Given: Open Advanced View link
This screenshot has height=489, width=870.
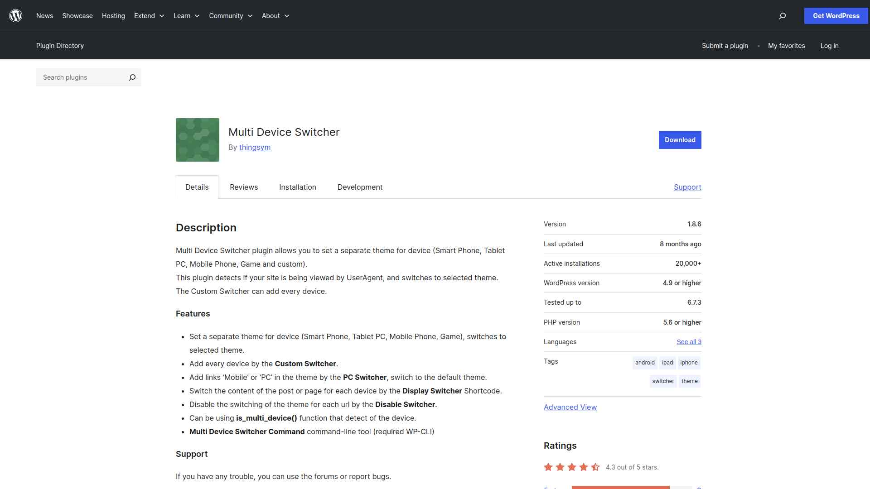Looking at the screenshot, I should coord(570,407).
